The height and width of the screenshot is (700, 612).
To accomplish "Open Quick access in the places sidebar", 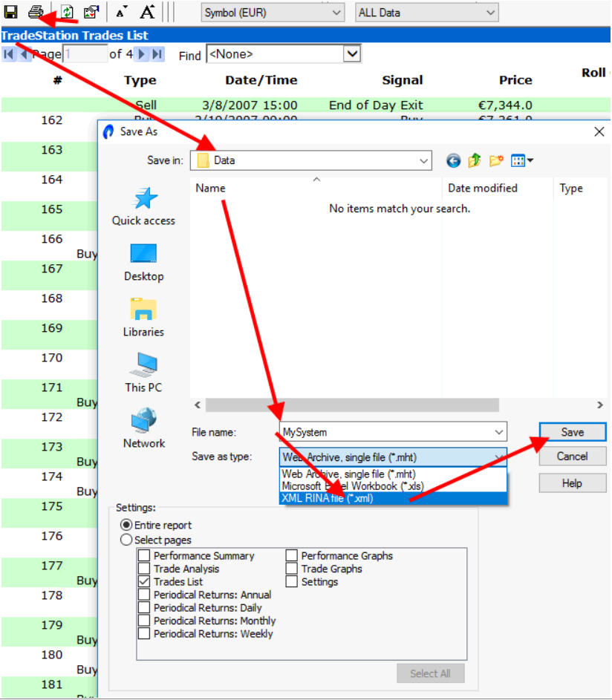I will point(143,206).
